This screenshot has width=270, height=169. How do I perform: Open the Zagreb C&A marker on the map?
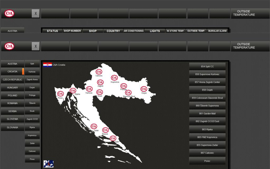click(100, 82)
